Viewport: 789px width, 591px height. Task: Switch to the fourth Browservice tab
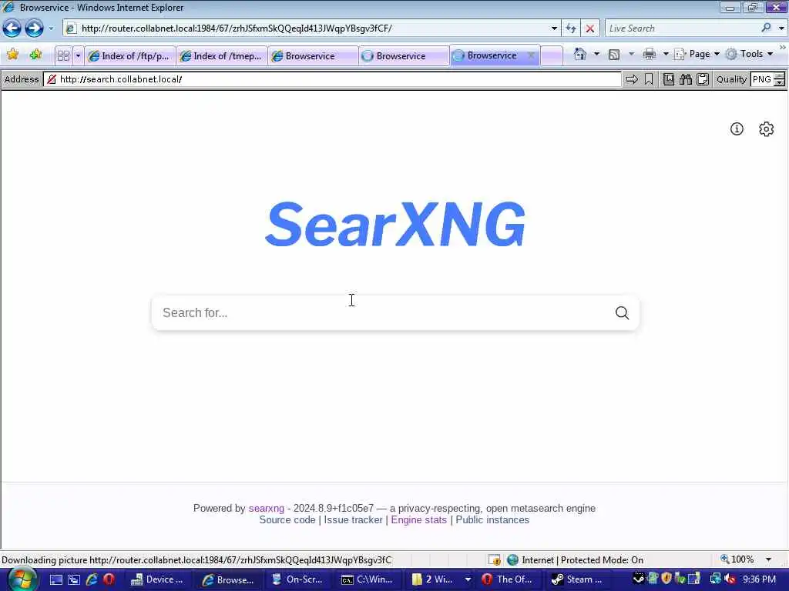coord(404,55)
